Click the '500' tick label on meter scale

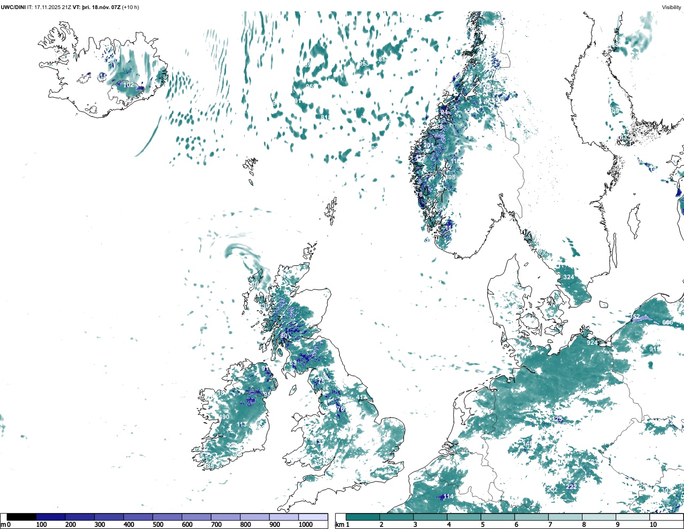[158, 525]
